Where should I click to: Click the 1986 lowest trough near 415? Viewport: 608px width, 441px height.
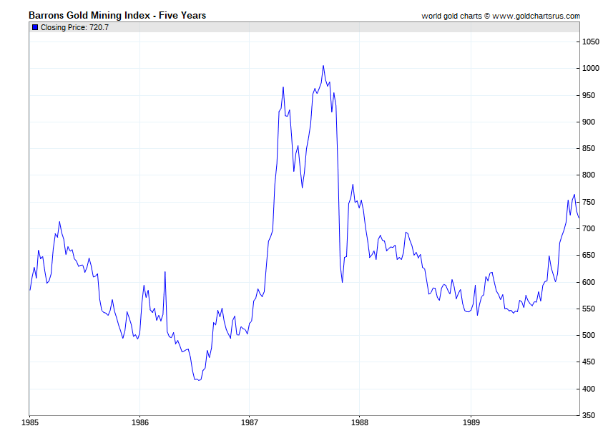(x=199, y=380)
